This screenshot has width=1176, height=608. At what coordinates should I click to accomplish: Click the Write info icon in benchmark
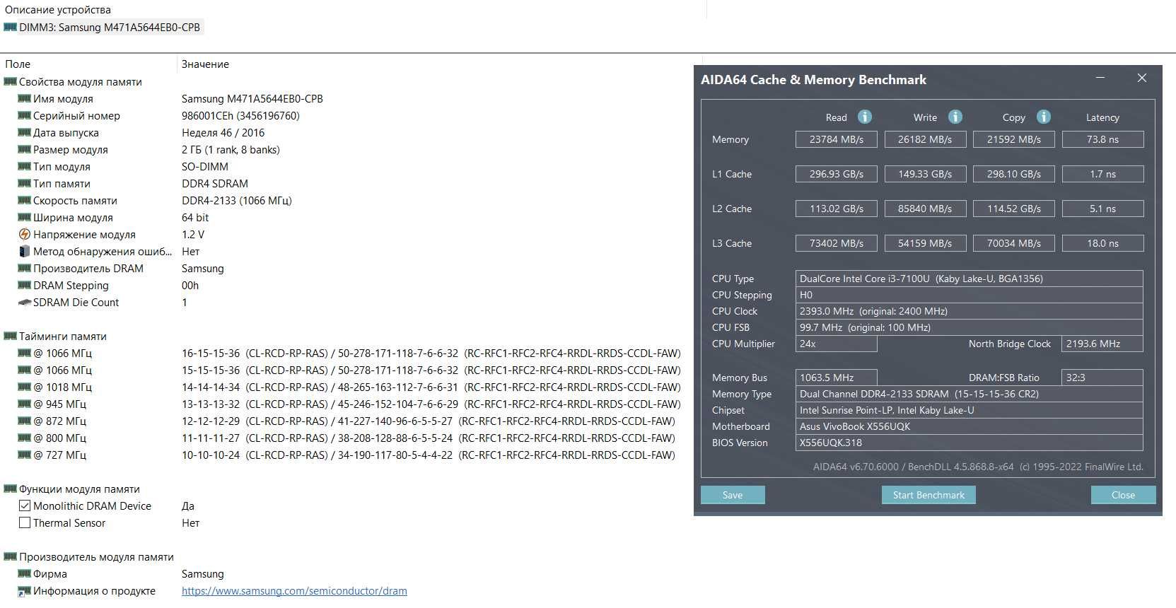tap(955, 117)
